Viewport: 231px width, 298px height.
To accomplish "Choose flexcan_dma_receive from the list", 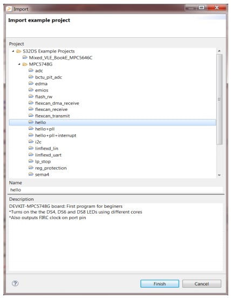I will pos(57,103).
